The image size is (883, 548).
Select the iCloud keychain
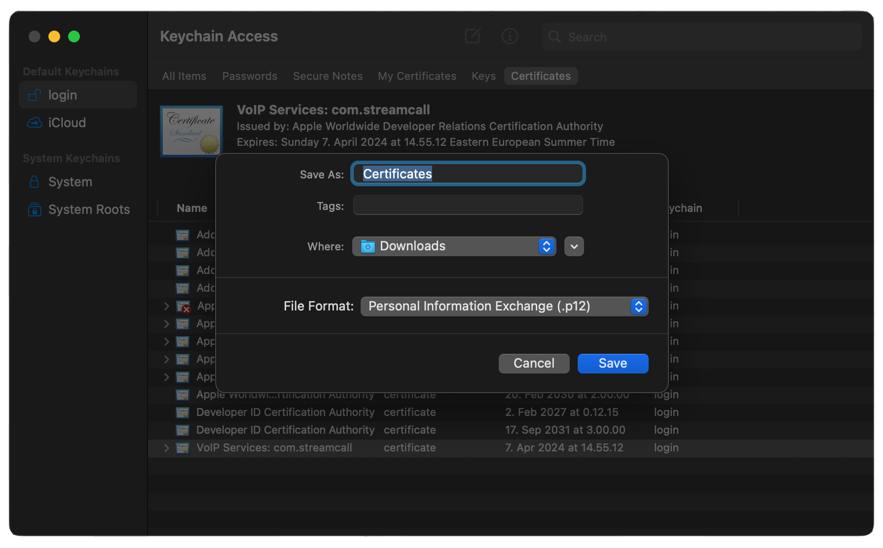click(x=78, y=122)
